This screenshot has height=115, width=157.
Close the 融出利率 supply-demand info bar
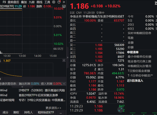pos(64,84)
